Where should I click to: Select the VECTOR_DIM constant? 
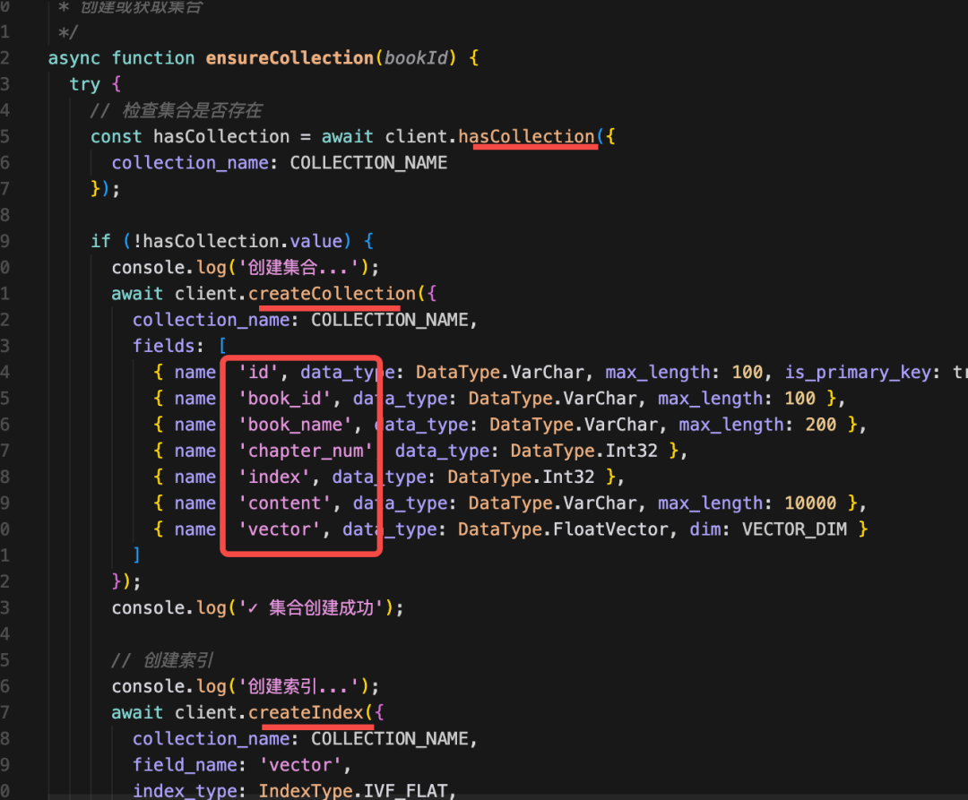[x=794, y=529]
